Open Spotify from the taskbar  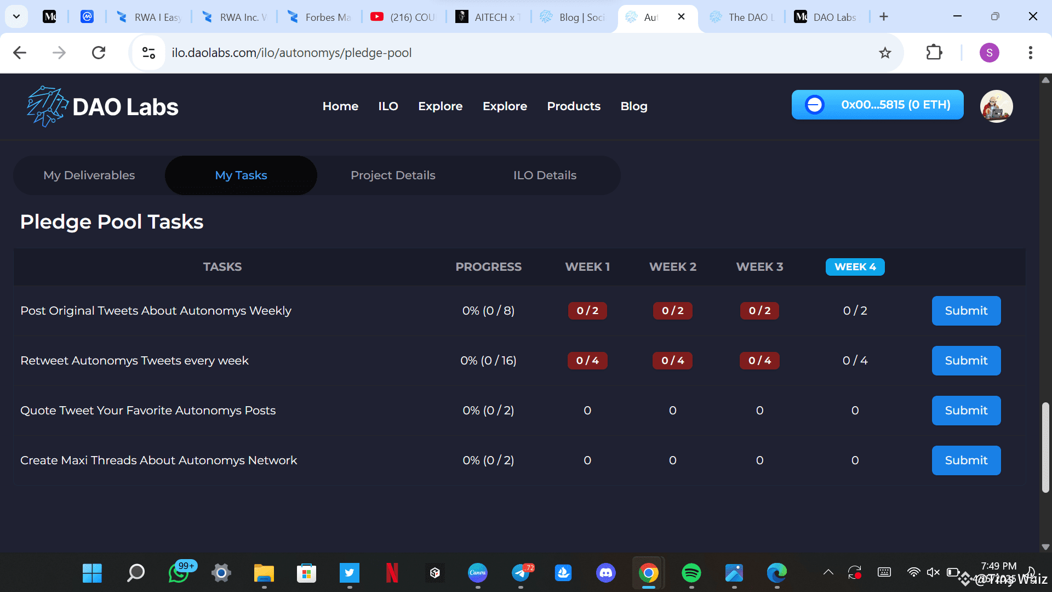(x=691, y=573)
